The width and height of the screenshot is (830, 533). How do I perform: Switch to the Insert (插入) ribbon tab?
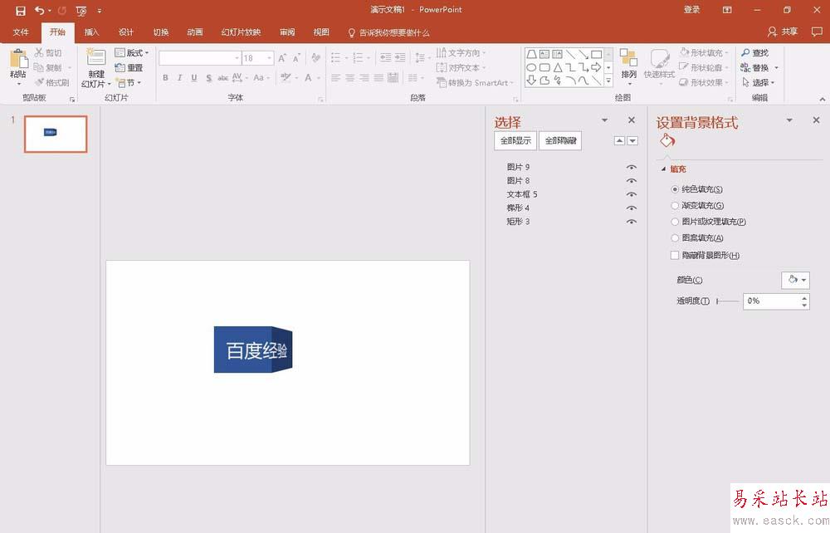pyautogui.click(x=91, y=32)
